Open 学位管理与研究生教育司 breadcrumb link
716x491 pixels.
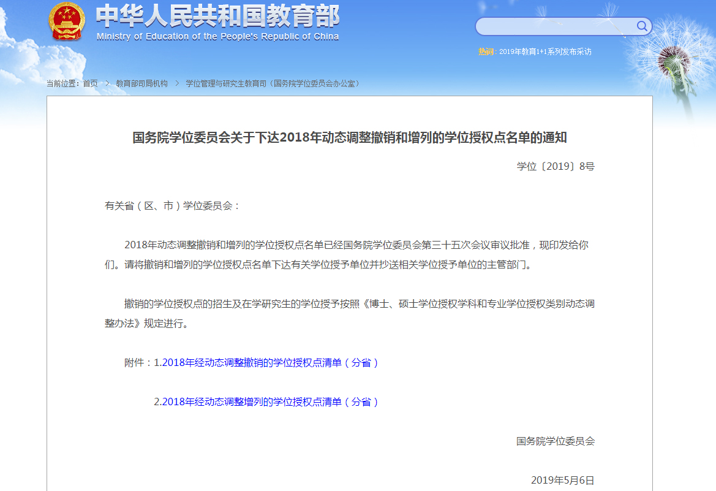pos(273,83)
